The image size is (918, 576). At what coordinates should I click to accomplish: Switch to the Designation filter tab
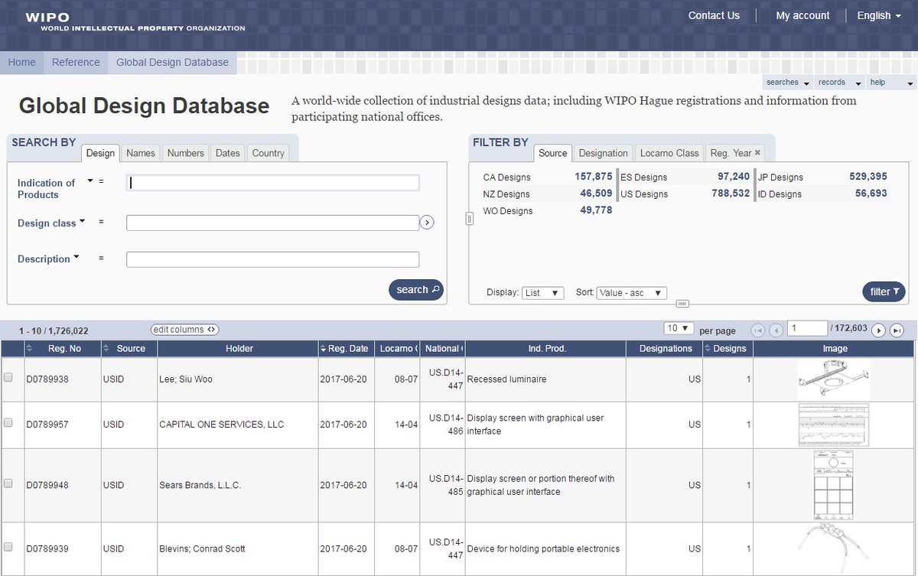click(x=604, y=153)
